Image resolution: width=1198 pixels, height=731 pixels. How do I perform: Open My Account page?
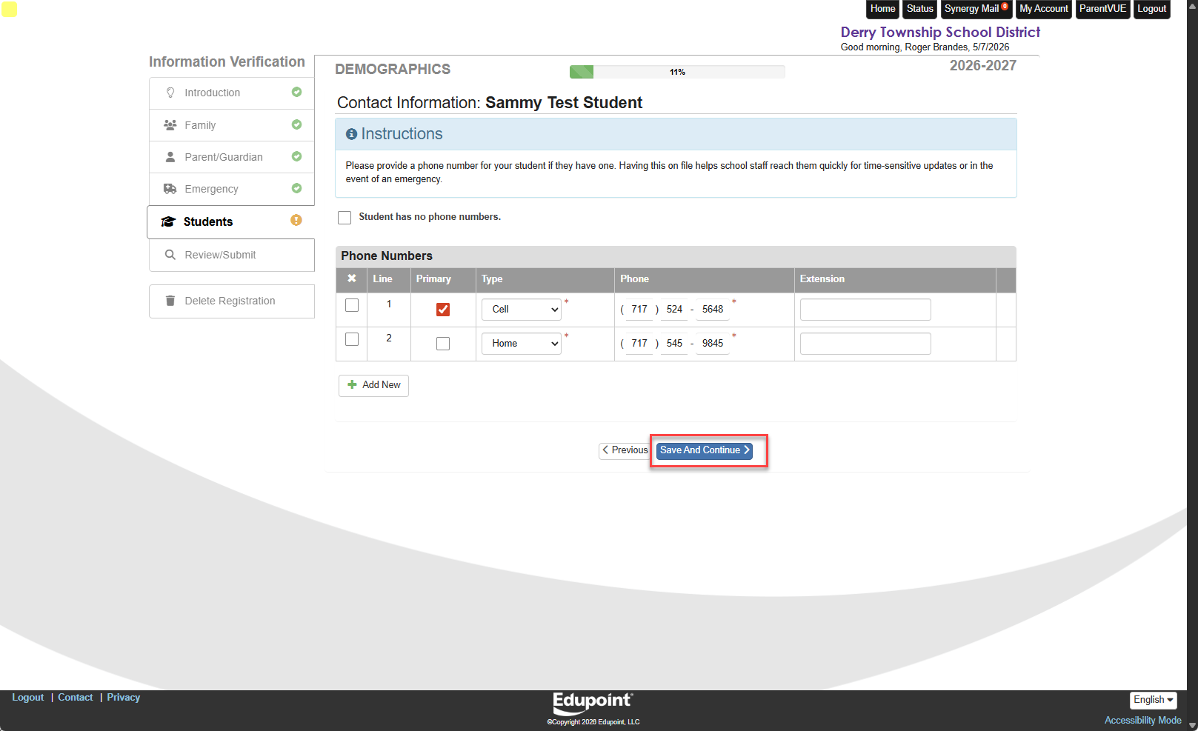(1044, 9)
